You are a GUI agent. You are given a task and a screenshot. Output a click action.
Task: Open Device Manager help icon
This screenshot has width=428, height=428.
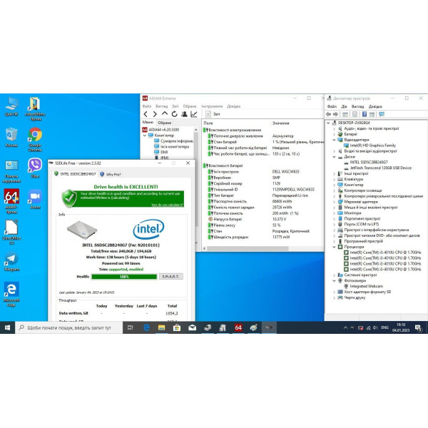pos(365,114)
